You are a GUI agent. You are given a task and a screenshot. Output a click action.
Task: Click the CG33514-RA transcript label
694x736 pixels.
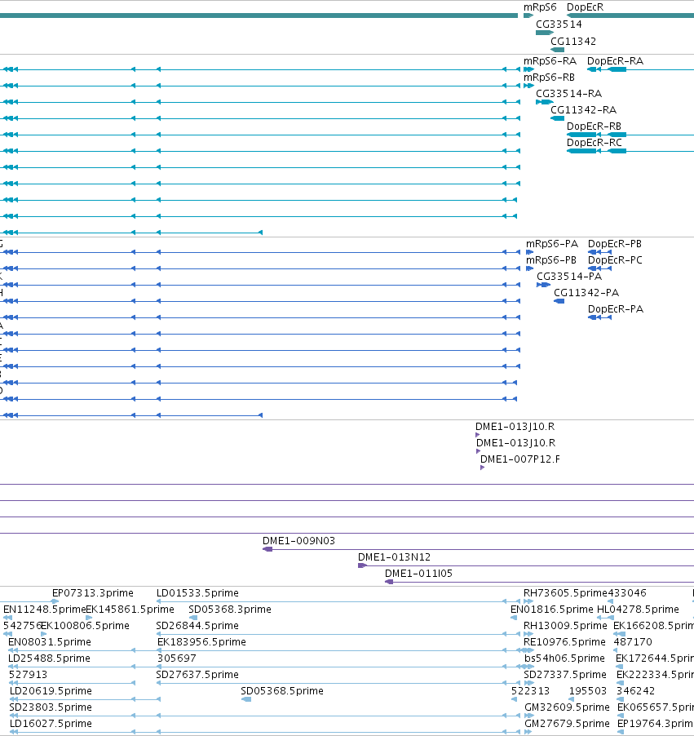coord(568,93)
